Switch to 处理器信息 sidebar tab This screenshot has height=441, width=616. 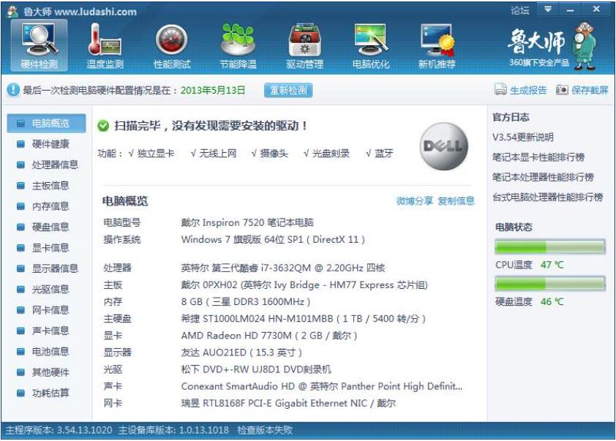pos(55,165)
